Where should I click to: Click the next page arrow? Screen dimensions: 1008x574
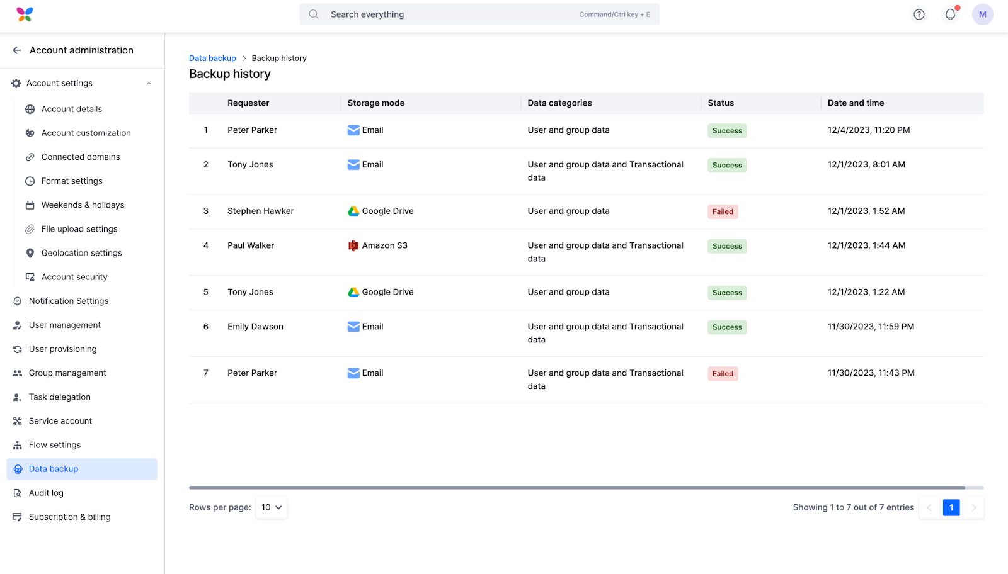(x=974, y=507)
